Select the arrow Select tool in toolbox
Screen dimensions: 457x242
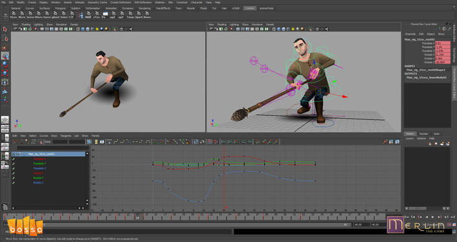(x=5, y=29)
